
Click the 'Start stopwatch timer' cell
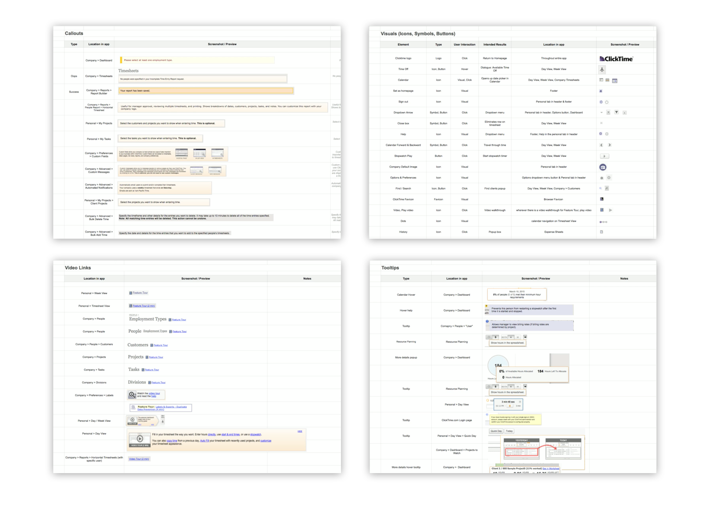tap(495, 156)
